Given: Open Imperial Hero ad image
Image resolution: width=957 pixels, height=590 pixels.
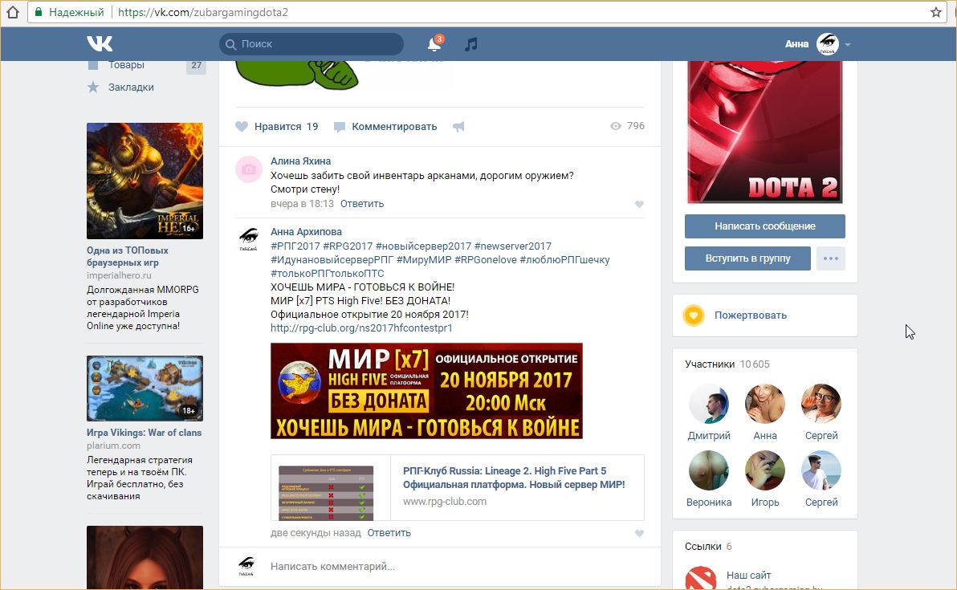Looking at the screenshot, I should (x=145, y=181).
